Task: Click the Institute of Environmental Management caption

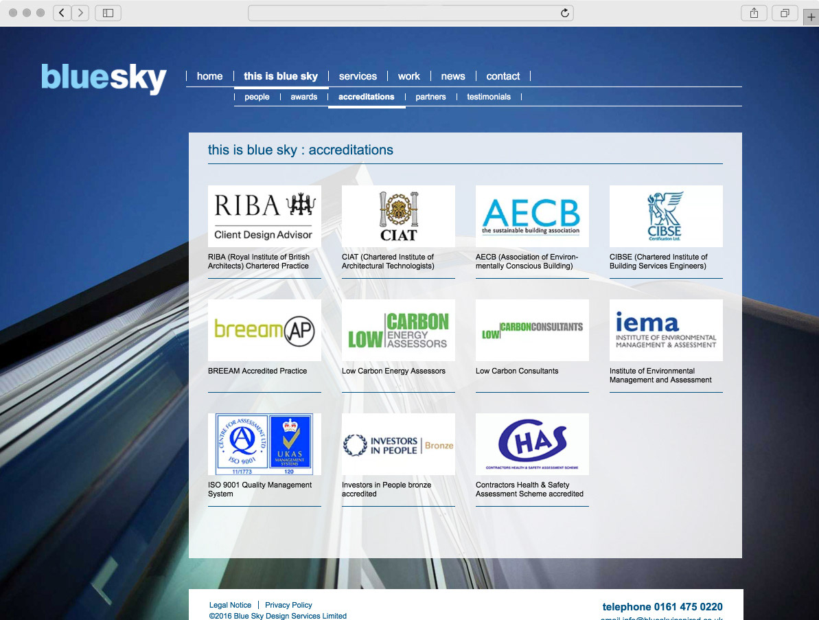Action: click(660, 375)
